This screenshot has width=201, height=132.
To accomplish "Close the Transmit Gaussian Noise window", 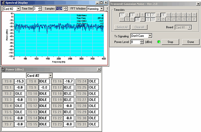I will tap(198, 4).
